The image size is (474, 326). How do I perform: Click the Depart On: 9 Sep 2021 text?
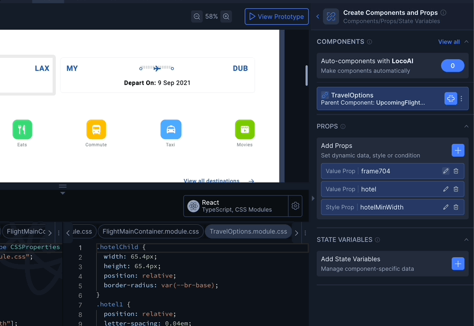tap(157, 83)
